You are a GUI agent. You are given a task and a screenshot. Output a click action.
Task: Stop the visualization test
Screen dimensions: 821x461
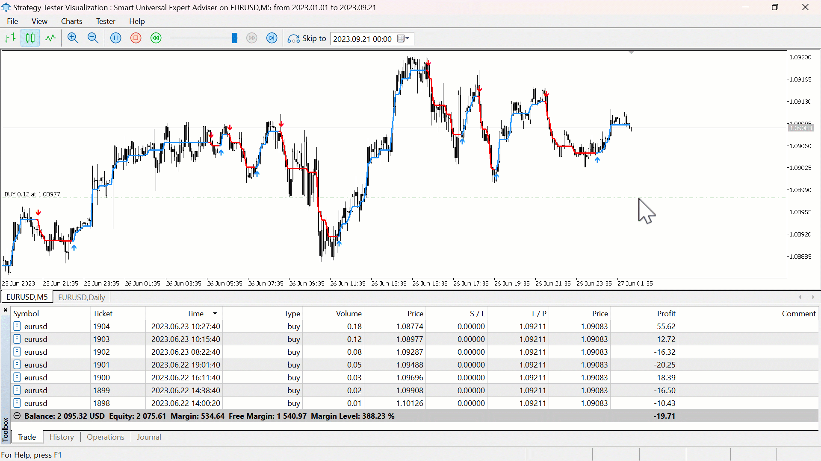[x=136, y=38]
